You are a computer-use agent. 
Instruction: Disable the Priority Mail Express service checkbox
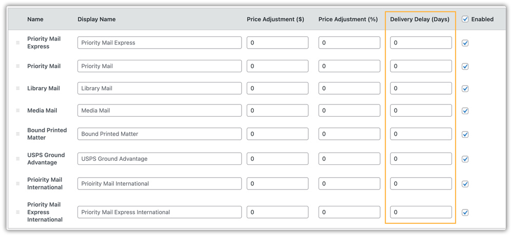(x=465, y=43)
